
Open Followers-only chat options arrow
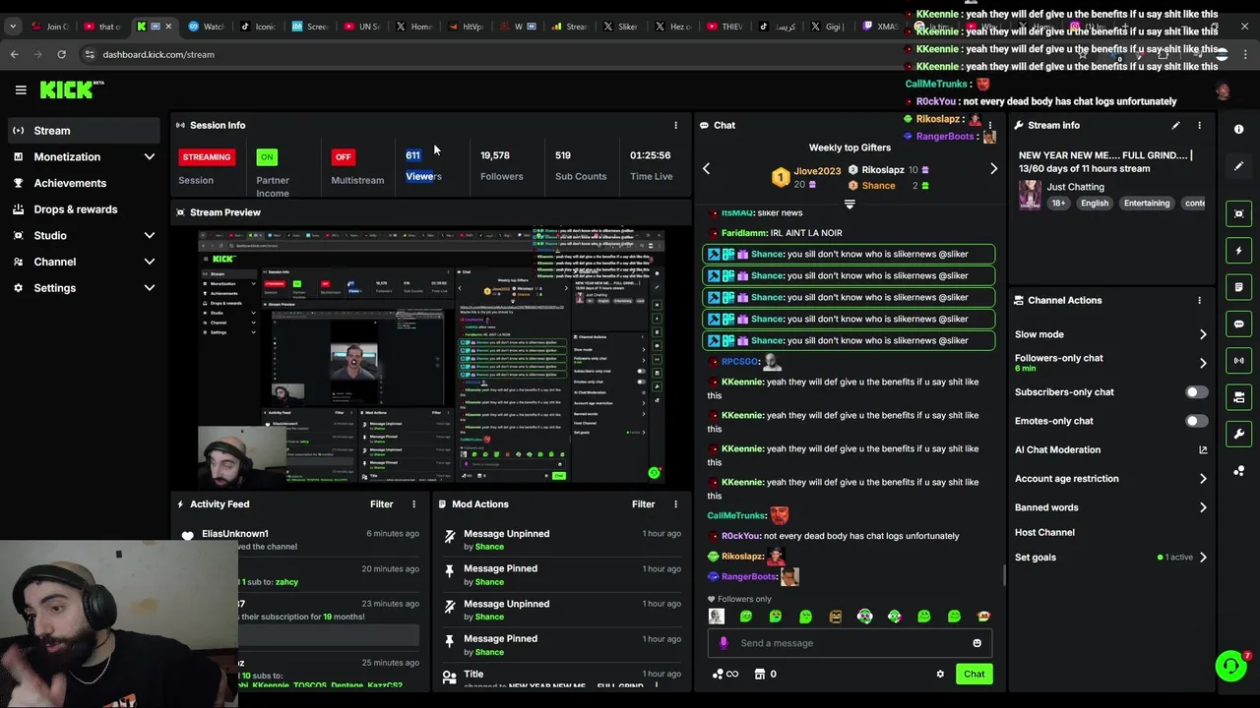[x=1203, y=363]
